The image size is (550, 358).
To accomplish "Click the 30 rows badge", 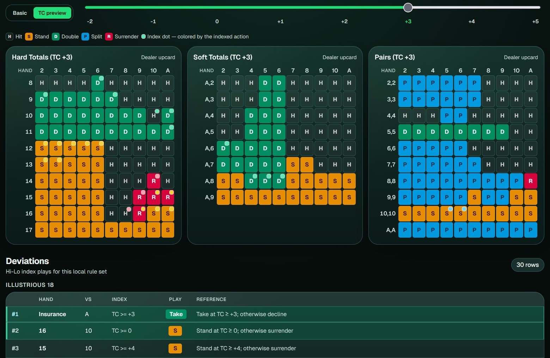I will click(x=527, y=265).
